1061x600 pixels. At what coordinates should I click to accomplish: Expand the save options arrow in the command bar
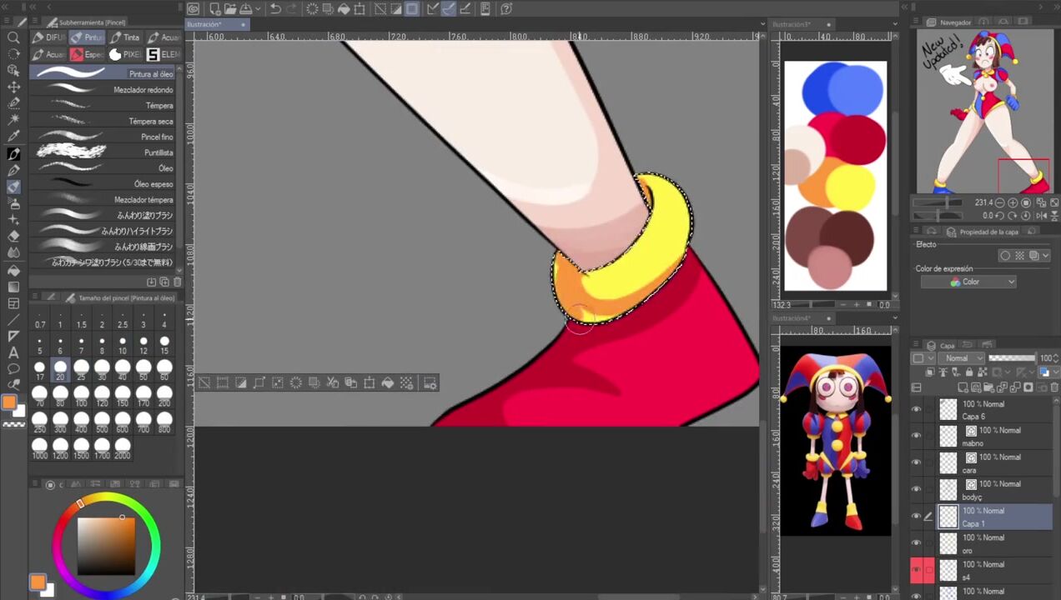[x=259, y=9]
